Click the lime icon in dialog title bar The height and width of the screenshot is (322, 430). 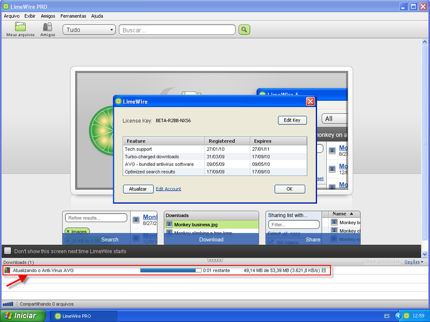pyautogui.click(x=118, y=102)
